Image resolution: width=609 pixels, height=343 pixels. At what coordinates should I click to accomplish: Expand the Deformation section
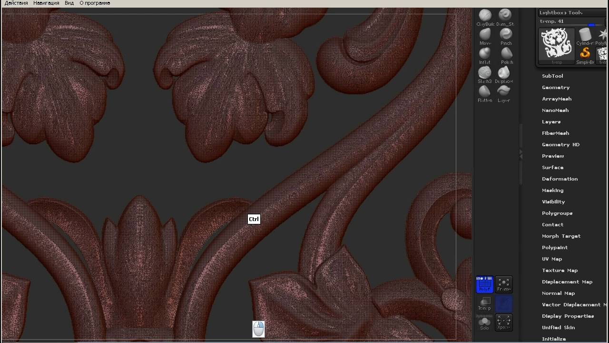click(560, 179)
